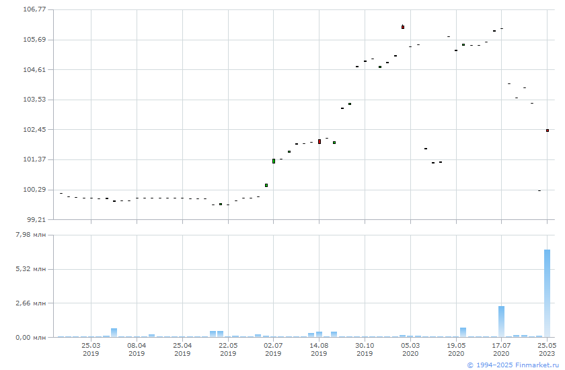Click the 30.10 2019 date label
The height and width of the screenshot is (370, 565).
tap(365, 349)
